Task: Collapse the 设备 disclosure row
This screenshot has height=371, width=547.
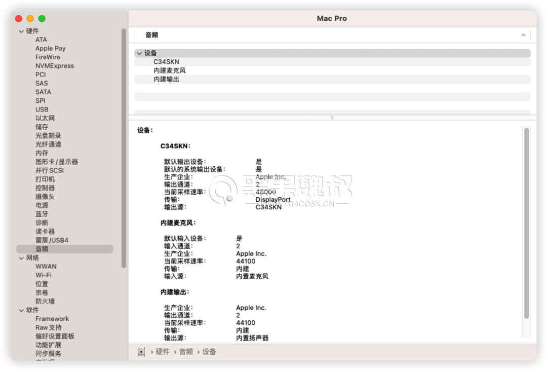Action: click(x=140, y=53)
